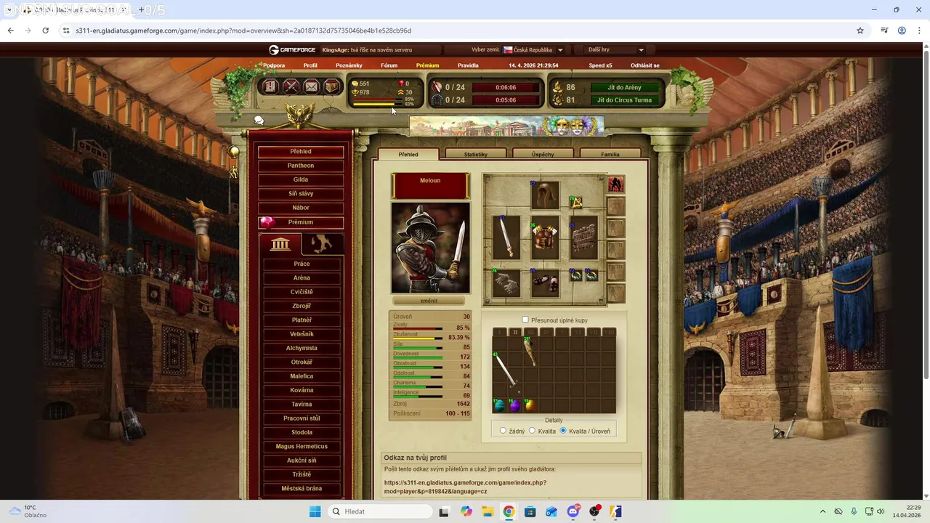This screenshot has width=930, height=523.
Task: Select the second ring slot
Action: click(591, 276)
